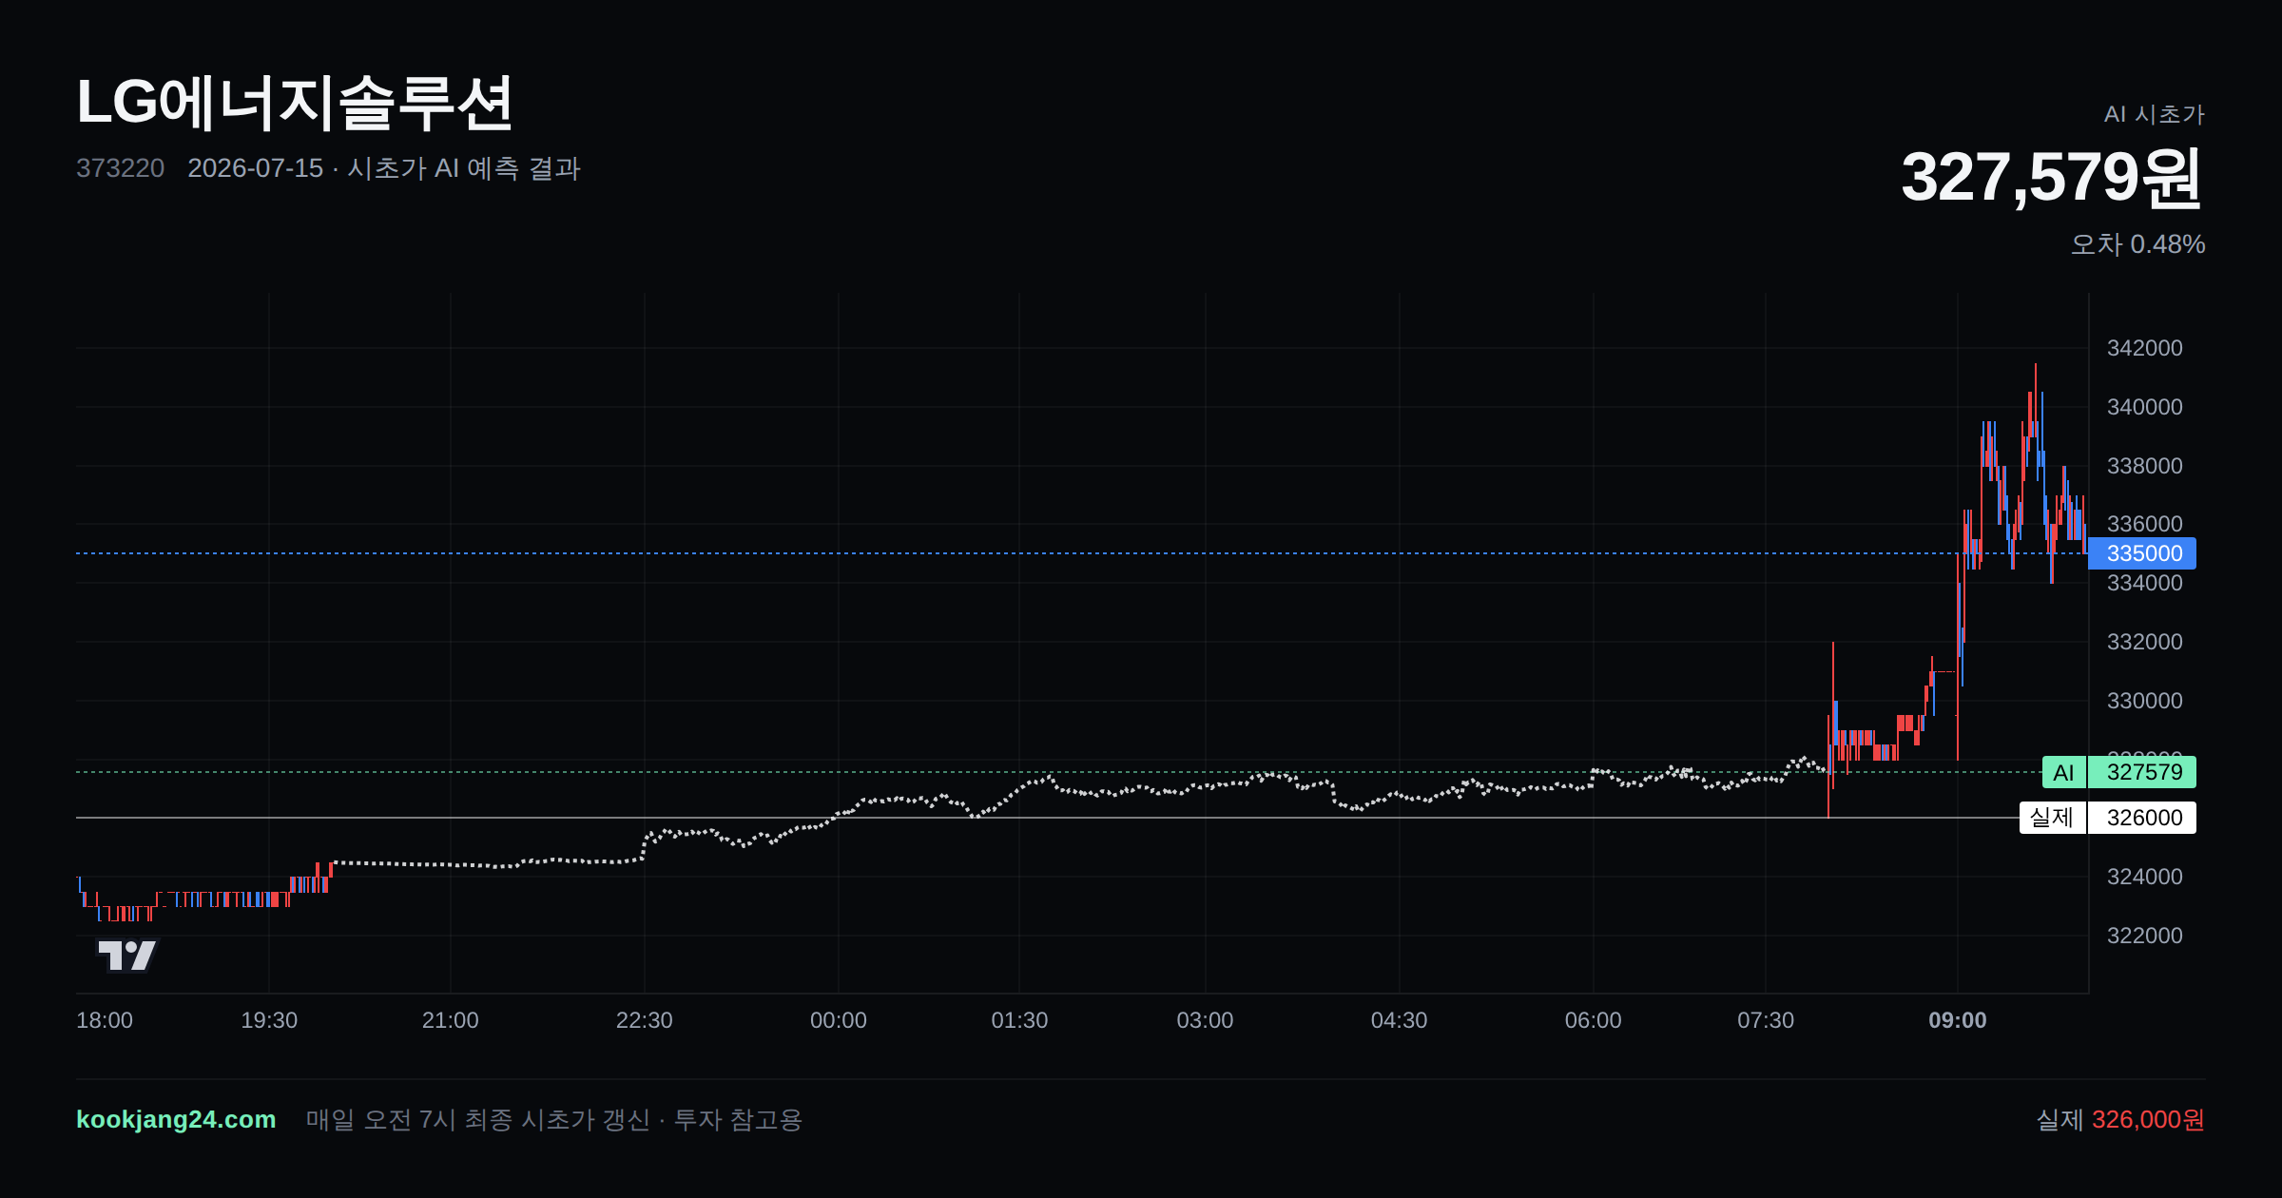Select the 04:30 time axis label
This screenshot has width=2282, height=1198.
(1399, 1020)
